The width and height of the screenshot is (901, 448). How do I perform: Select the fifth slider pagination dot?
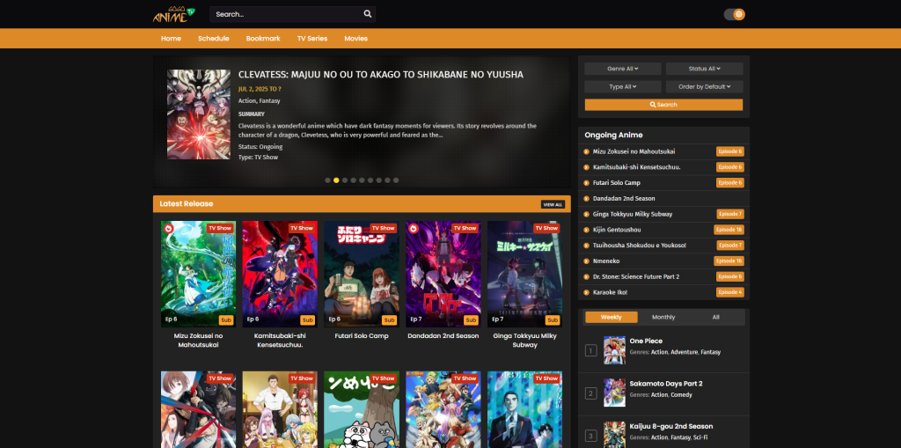tap(362, 180)
